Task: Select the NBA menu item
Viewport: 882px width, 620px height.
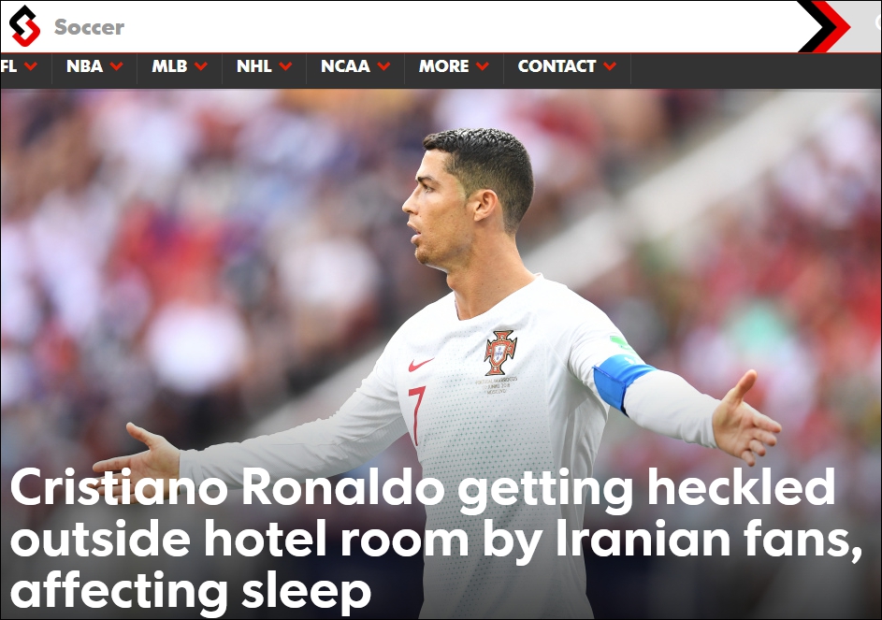Action: tap(84, 66)
